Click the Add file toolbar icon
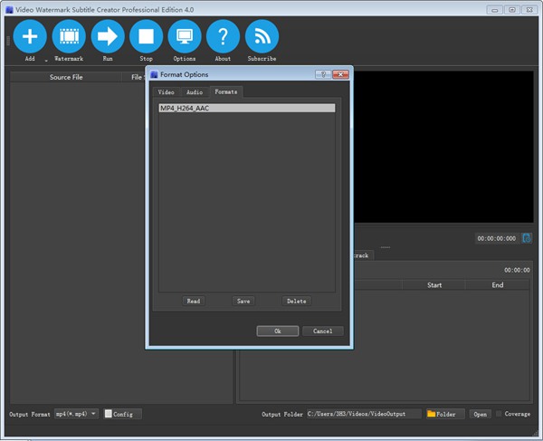This screenshot has width=543, height=441. click(30, 36)
